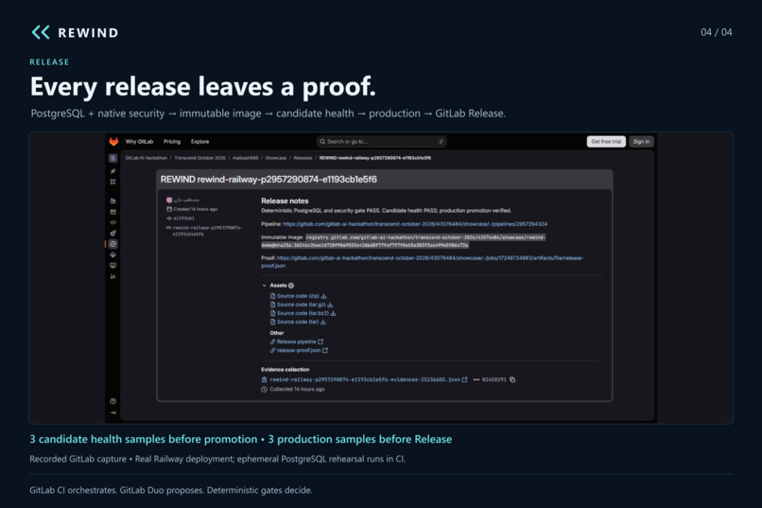Click the Get free trial button
The width and height of the screenshot is (762, 508).
[606, 142]
